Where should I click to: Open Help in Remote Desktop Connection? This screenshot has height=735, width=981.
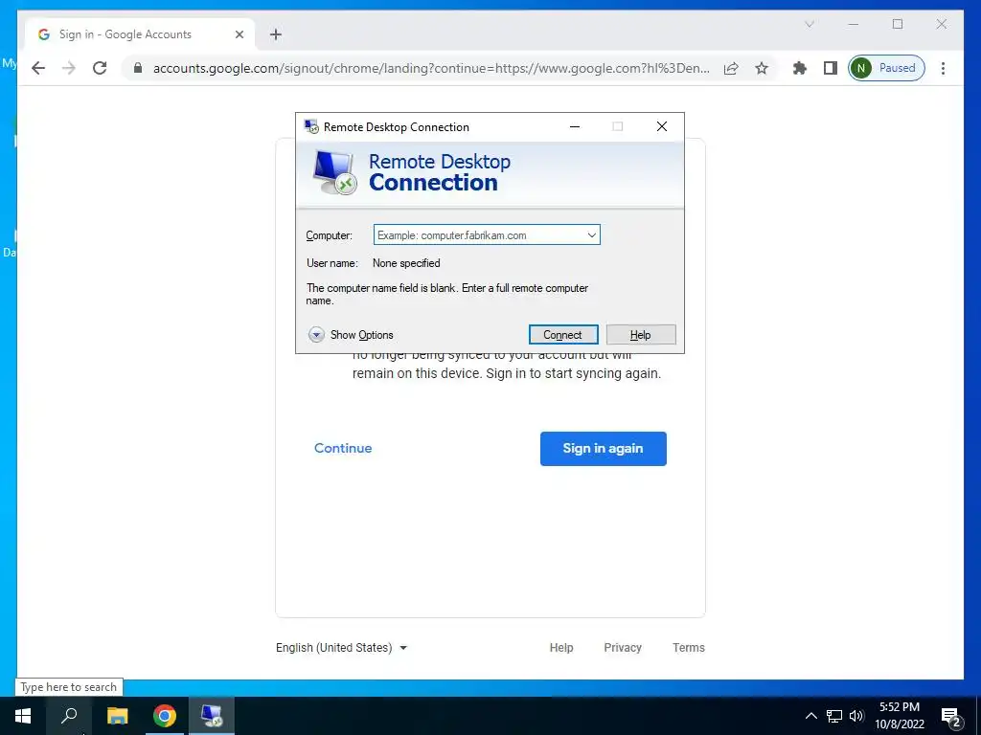641,335
